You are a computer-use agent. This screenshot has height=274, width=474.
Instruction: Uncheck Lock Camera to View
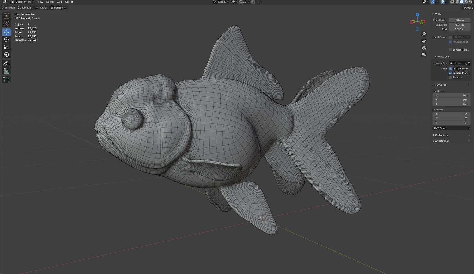[450, 73]
